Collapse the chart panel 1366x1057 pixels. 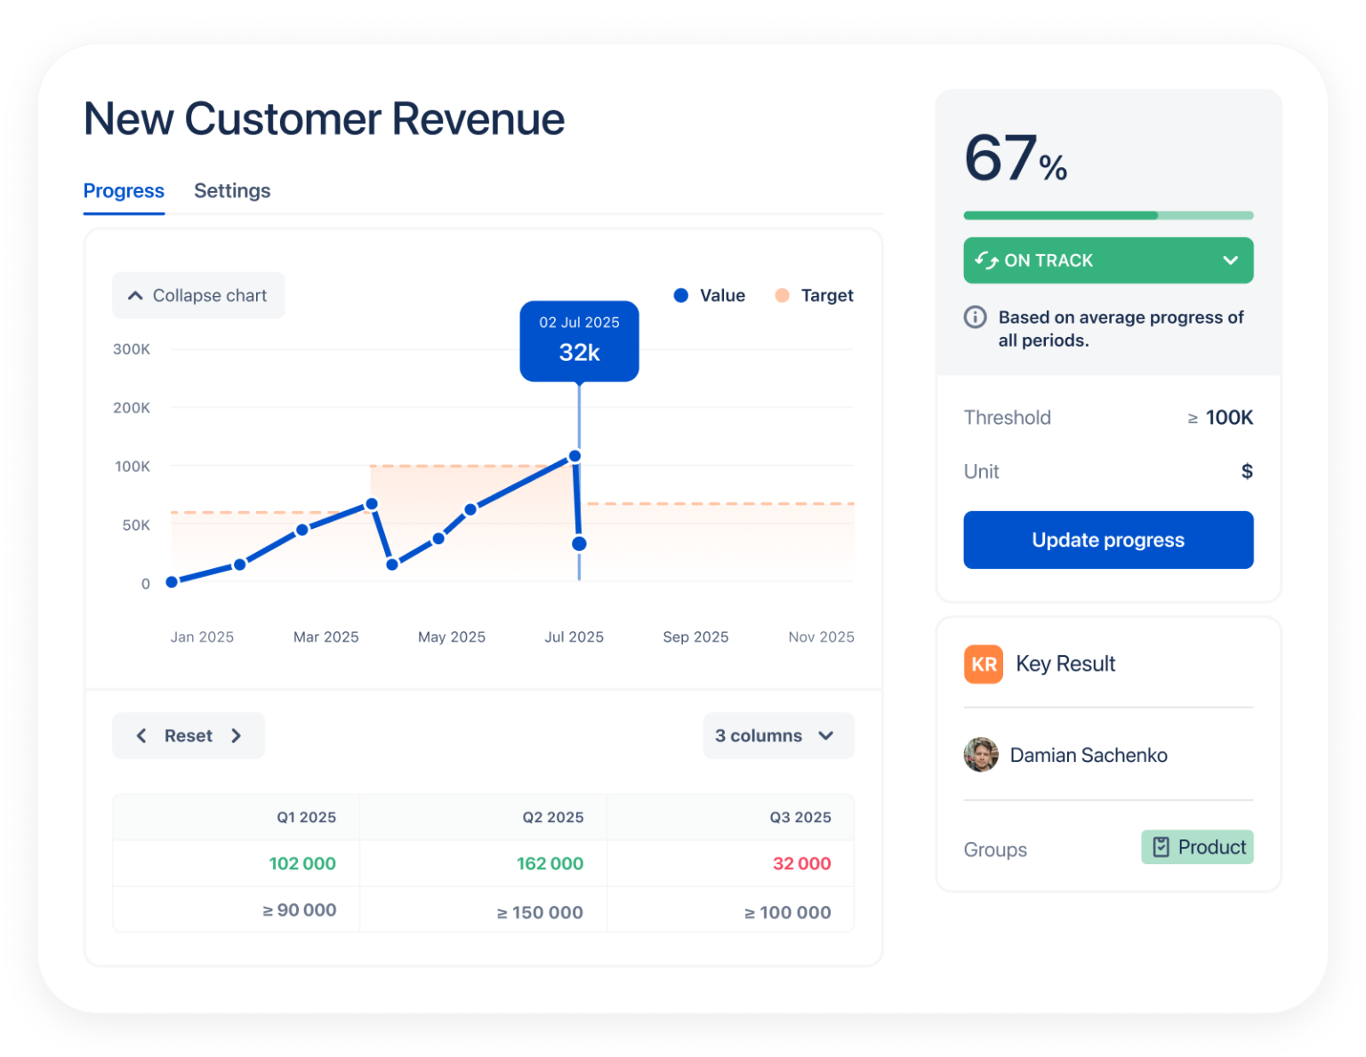pyautogui.click(x=198, y=295)
